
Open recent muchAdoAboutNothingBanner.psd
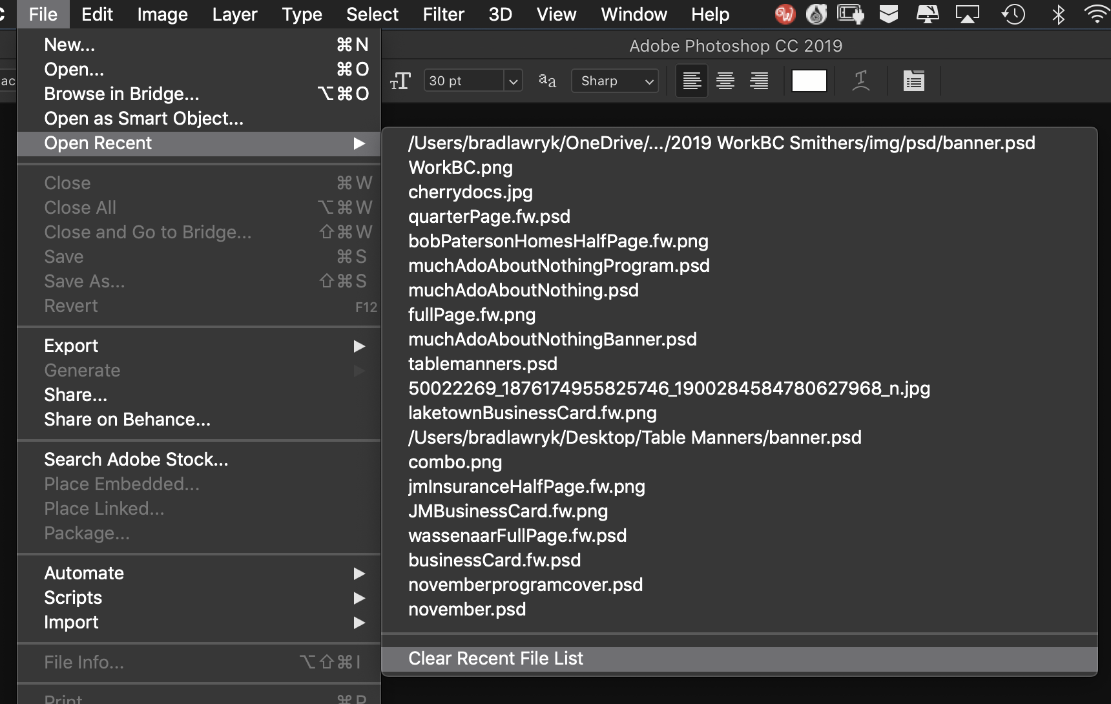pyautogui.click(x=740, y=340)
